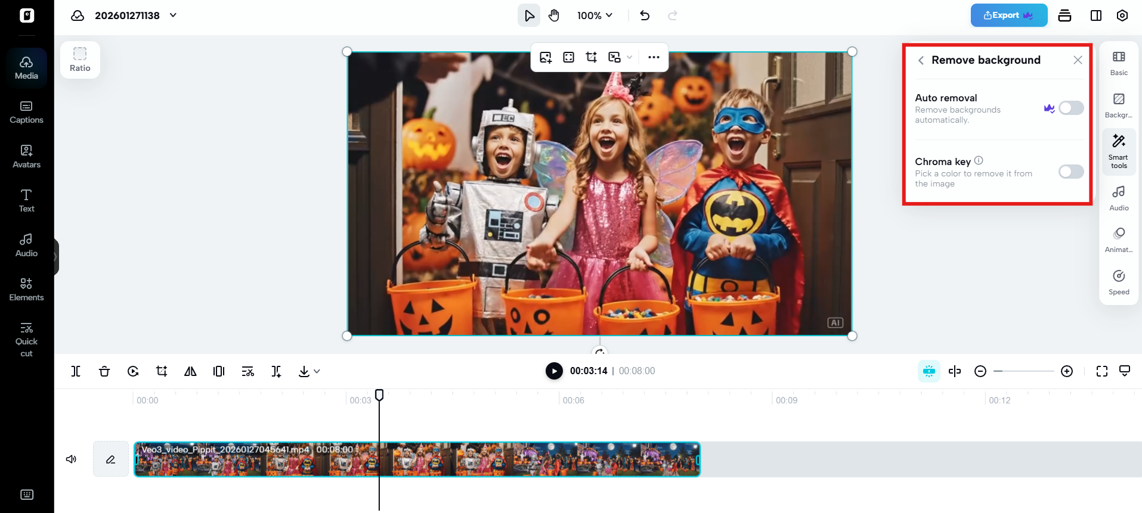Click the download icon in timeline toolbar
The height and width of the screenshot is (513, 1142).
[304, 371]
